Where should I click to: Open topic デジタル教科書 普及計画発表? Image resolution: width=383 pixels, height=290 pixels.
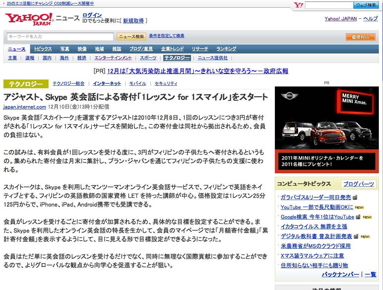point(316,237)
